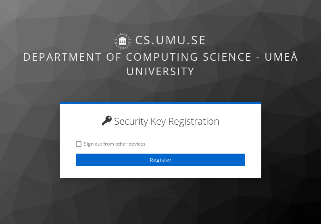Click the blue bar atop the registration card
This screenshot has height=224, width=321.
tap(160, 103)
